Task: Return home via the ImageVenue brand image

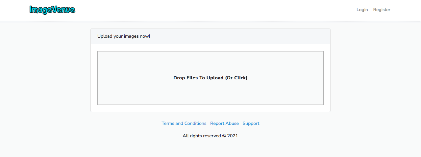Action: coord(52,10)
